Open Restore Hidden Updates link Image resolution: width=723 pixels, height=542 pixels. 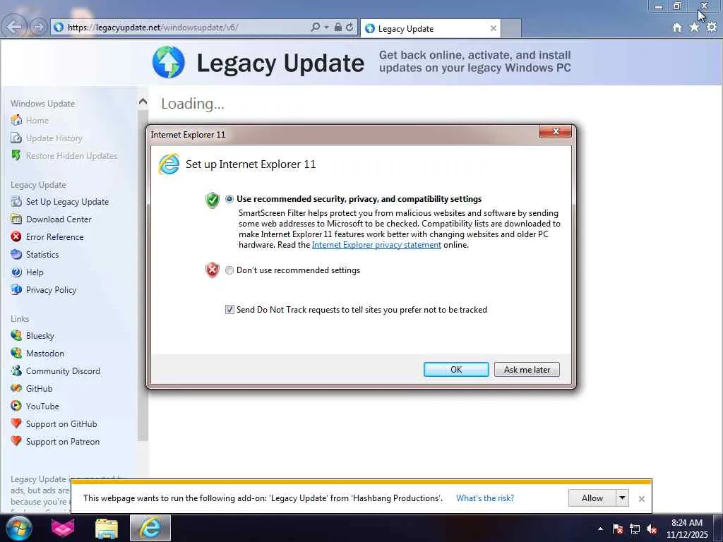pos(71,156)
